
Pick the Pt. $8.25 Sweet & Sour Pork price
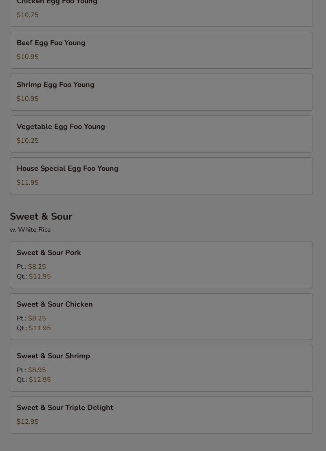(x=37, y=267)
